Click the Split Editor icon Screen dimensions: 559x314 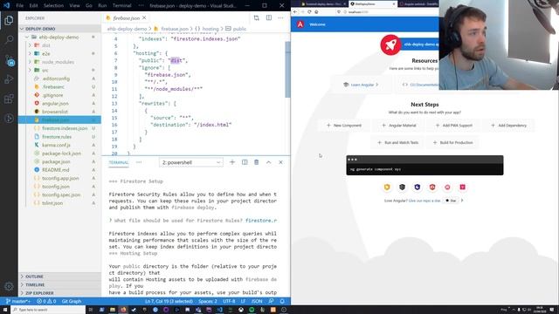[269, 17]
